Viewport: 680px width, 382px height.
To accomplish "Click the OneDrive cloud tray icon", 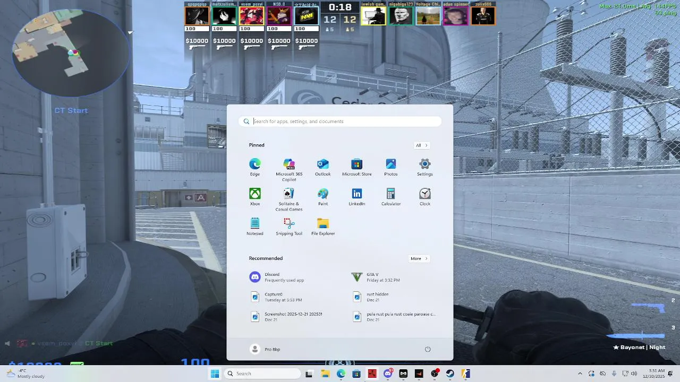I will point(602,374).
